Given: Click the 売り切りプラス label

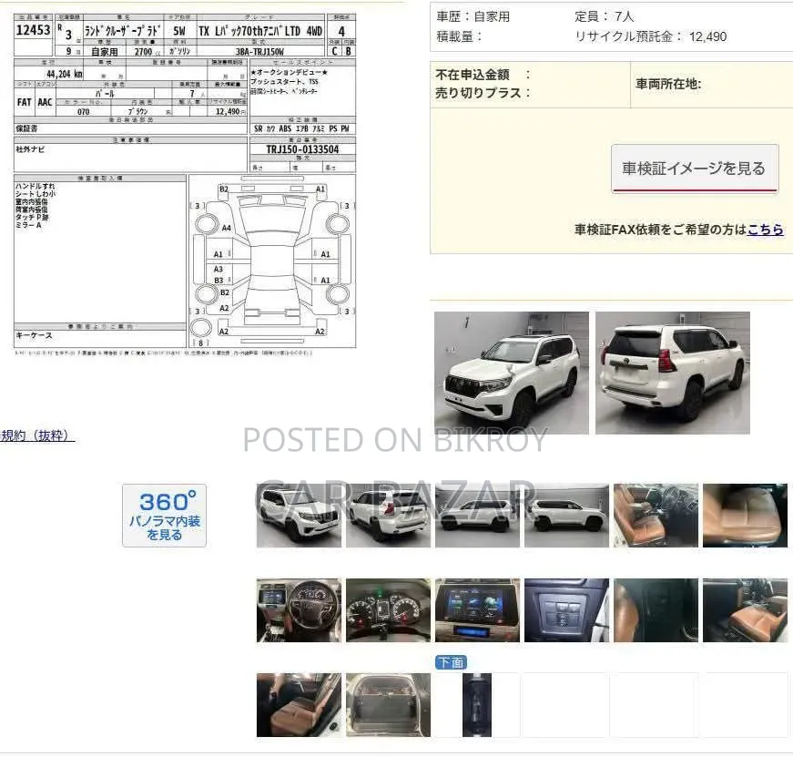Looking at the screenshot, I should (x=478, y=93).
